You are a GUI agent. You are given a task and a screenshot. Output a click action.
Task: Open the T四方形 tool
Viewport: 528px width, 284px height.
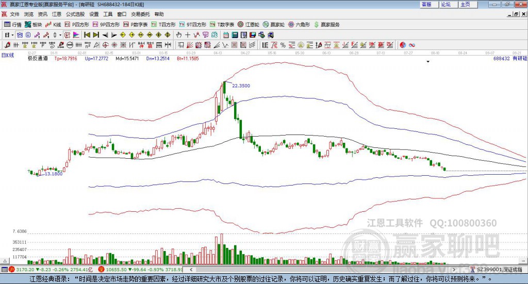point(163,25)
